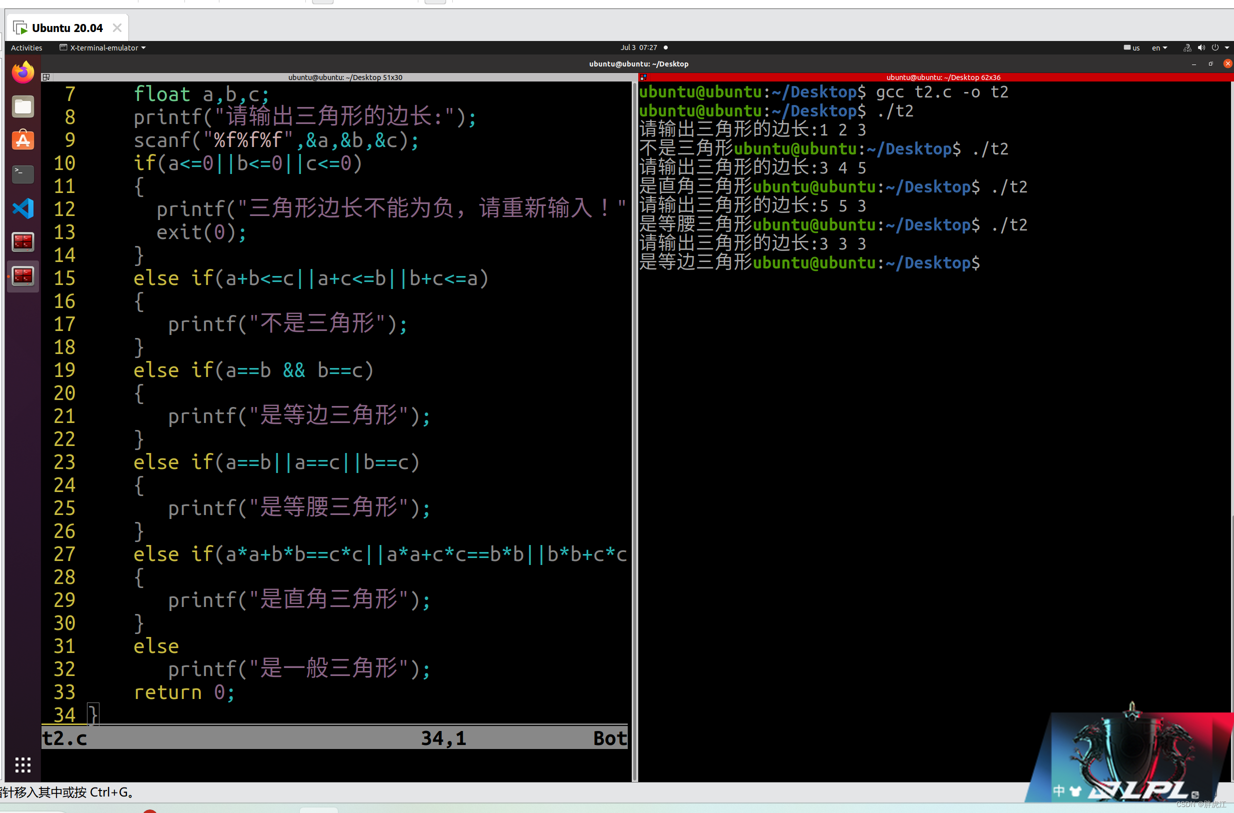Close the Ubuntu 20.04 tab

click(117, 28)
